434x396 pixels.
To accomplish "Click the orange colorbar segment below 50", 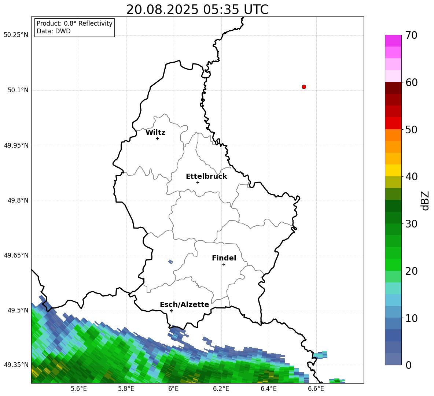I will [393, 135].
